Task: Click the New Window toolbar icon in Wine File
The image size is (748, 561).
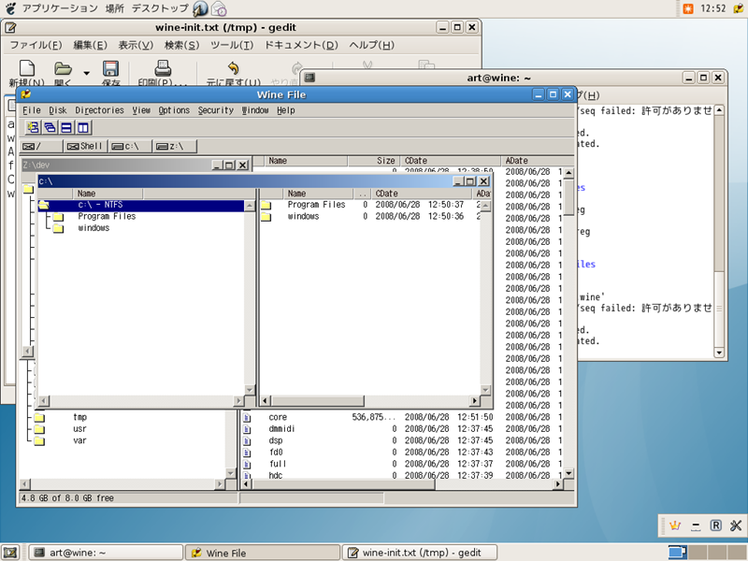Action: 33,127
